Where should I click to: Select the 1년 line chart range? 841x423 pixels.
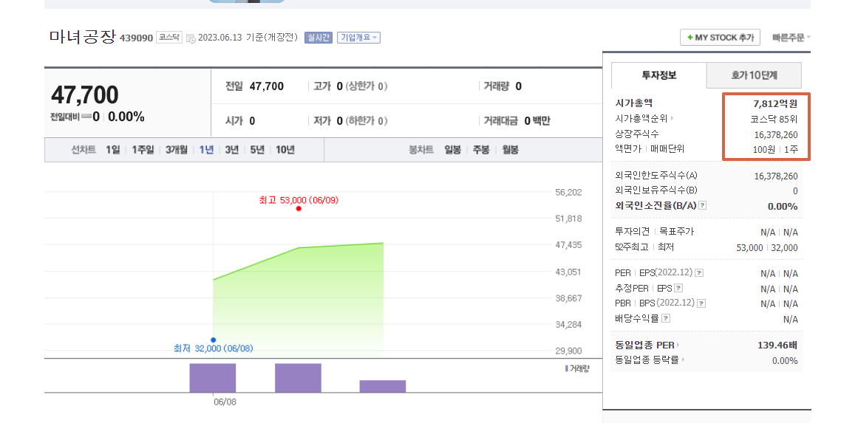tap(206, 150)
